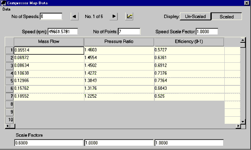The image size is (251, 150).
Task: Switch display to Scaled
Action: click(x=227, y=16)
